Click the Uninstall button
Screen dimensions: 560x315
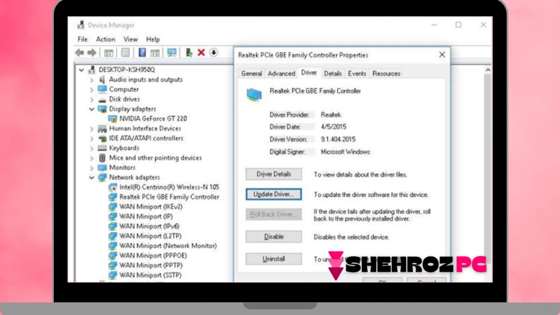tap(274, 259)
